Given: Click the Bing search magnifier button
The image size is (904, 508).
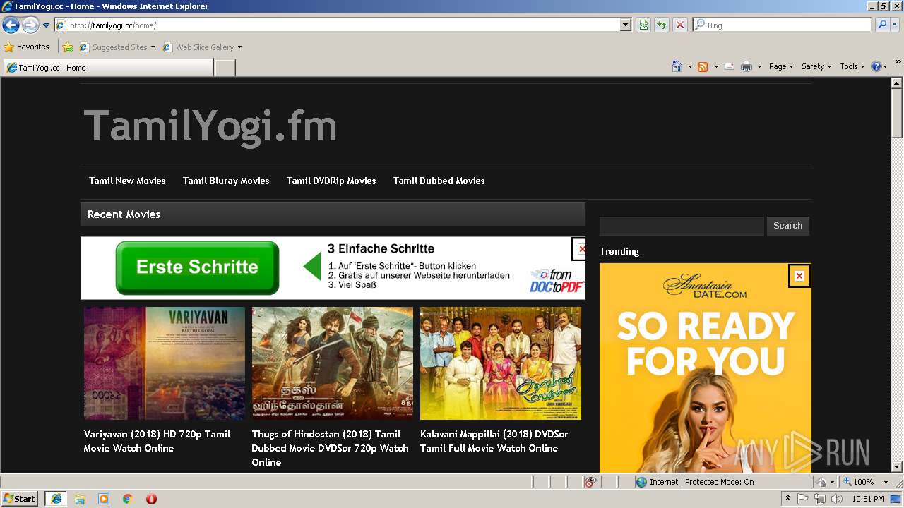Looking at the screenshot, I should 881,25.
